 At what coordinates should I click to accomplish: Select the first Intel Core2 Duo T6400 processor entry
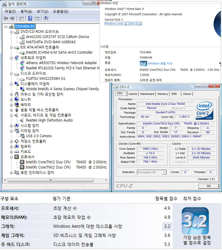pyautogui.click(x=66, y=162)
